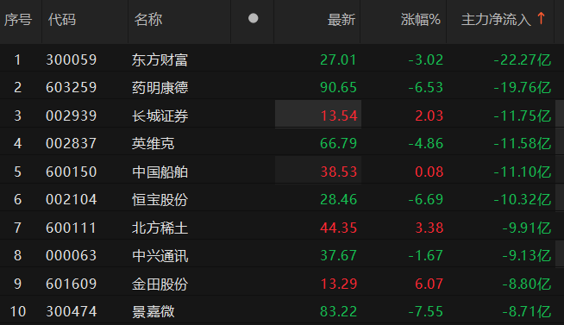Select stock code 002837

72,143
